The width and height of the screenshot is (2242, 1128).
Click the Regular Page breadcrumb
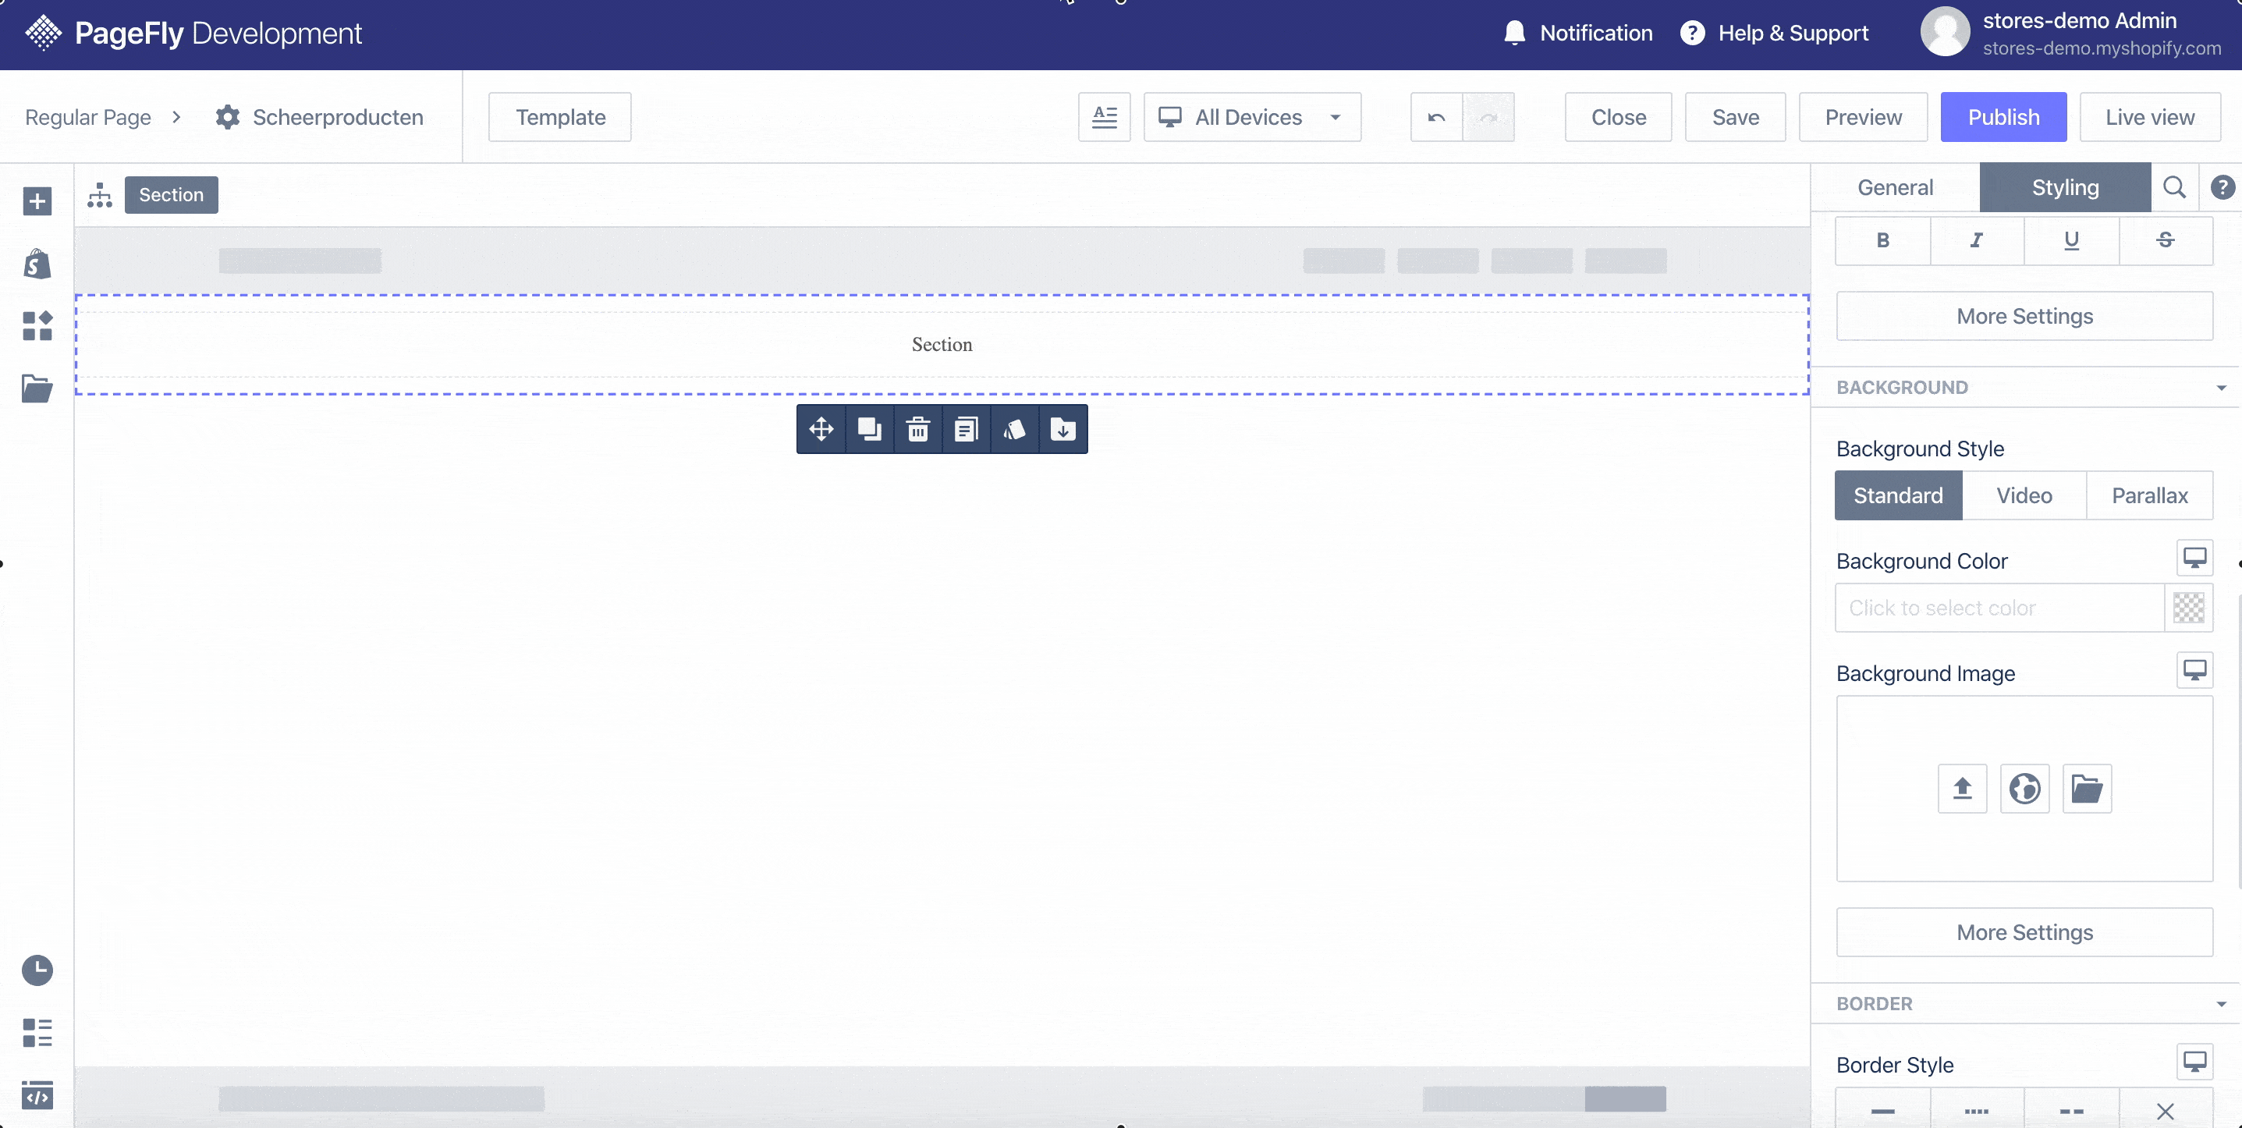click(x=88, y=117)
